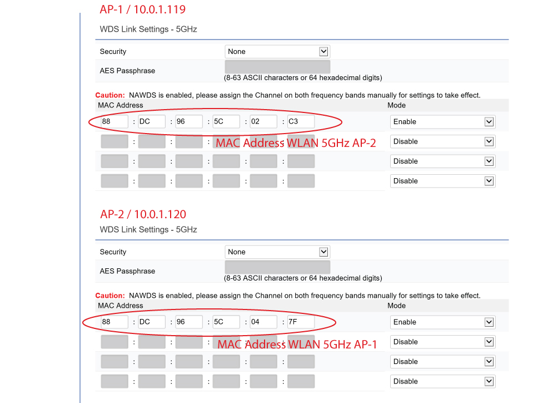Click the MAC octet field containing 04
Image resolution: width=538 pixels, height=403 pixels.
263,322
